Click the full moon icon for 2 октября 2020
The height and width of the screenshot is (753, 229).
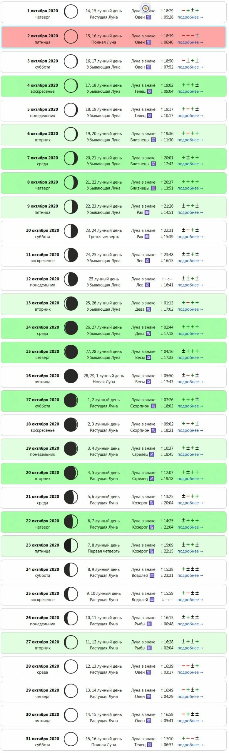coord(71,36)
